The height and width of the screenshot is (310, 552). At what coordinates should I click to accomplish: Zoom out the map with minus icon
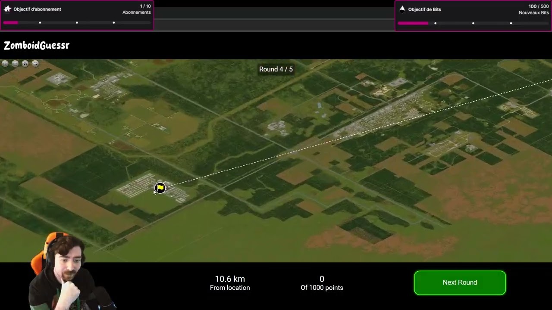click(x=15, y=64)
